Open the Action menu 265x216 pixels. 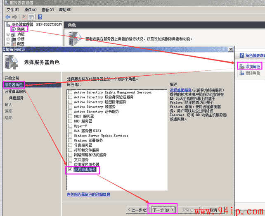30,10
